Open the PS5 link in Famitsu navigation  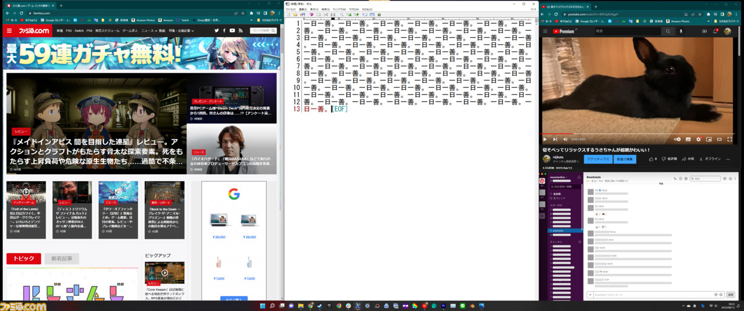(x=69, y=30)
